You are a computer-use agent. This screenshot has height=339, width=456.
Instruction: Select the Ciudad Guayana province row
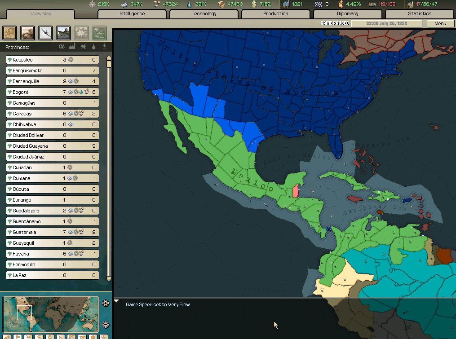click(x=53, y=145)
